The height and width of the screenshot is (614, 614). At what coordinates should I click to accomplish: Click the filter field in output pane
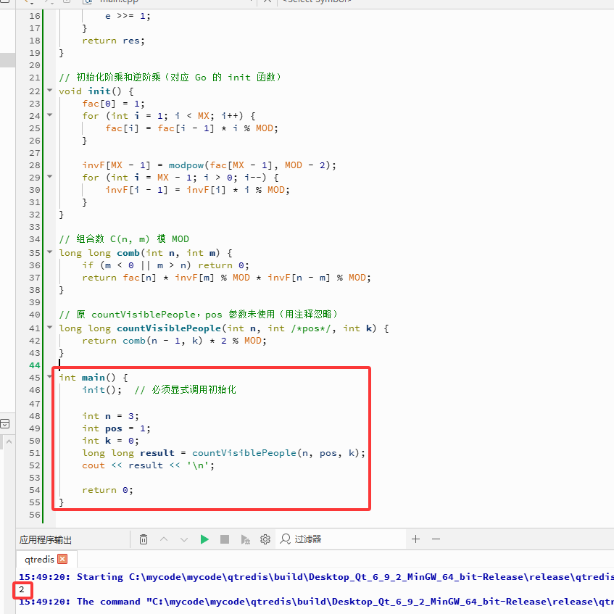(x=341, y=539)
